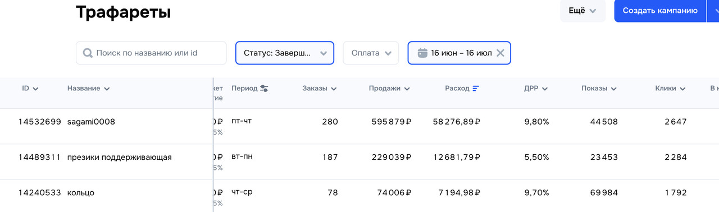
Task: Sort by the Клики column
Action: pyautogui.click(x=670, y=89)
